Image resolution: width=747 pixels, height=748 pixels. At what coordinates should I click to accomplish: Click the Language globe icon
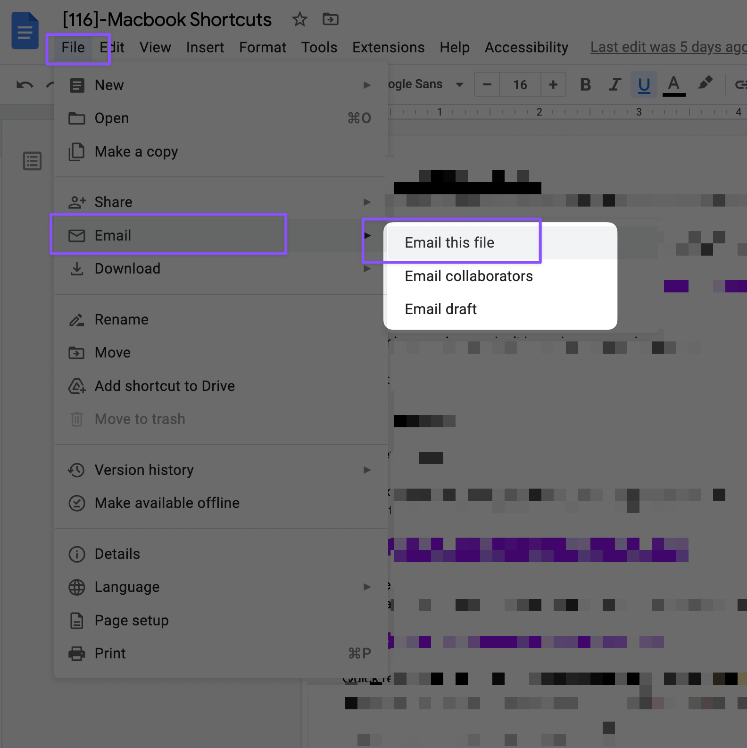(77, 587)
